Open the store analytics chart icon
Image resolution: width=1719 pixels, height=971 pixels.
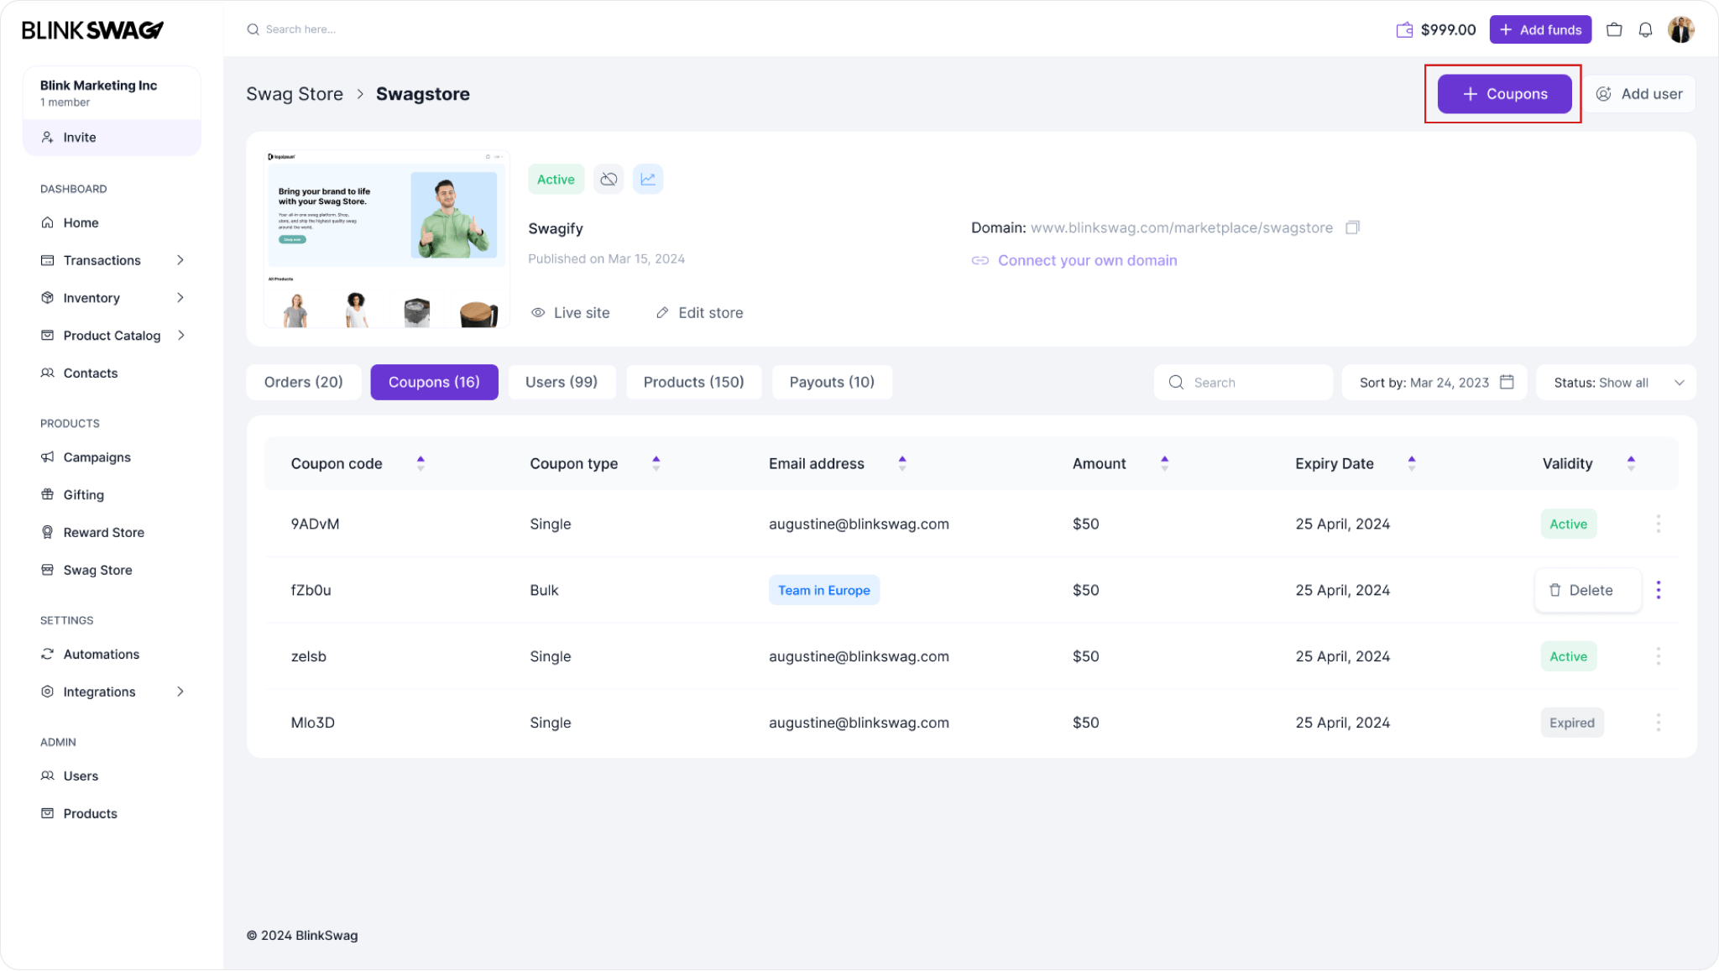(x=648, y=179)
